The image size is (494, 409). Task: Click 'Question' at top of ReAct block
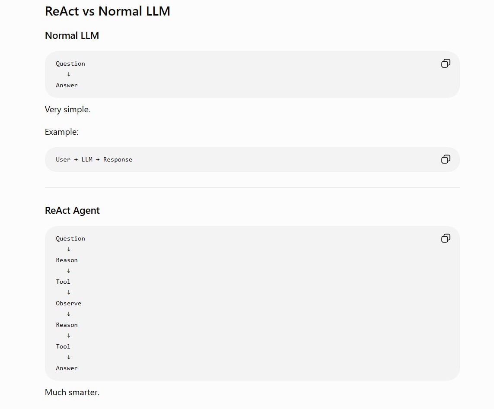pos(70,239)
